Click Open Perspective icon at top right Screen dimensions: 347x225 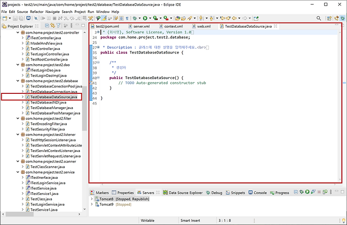[329, 18]
